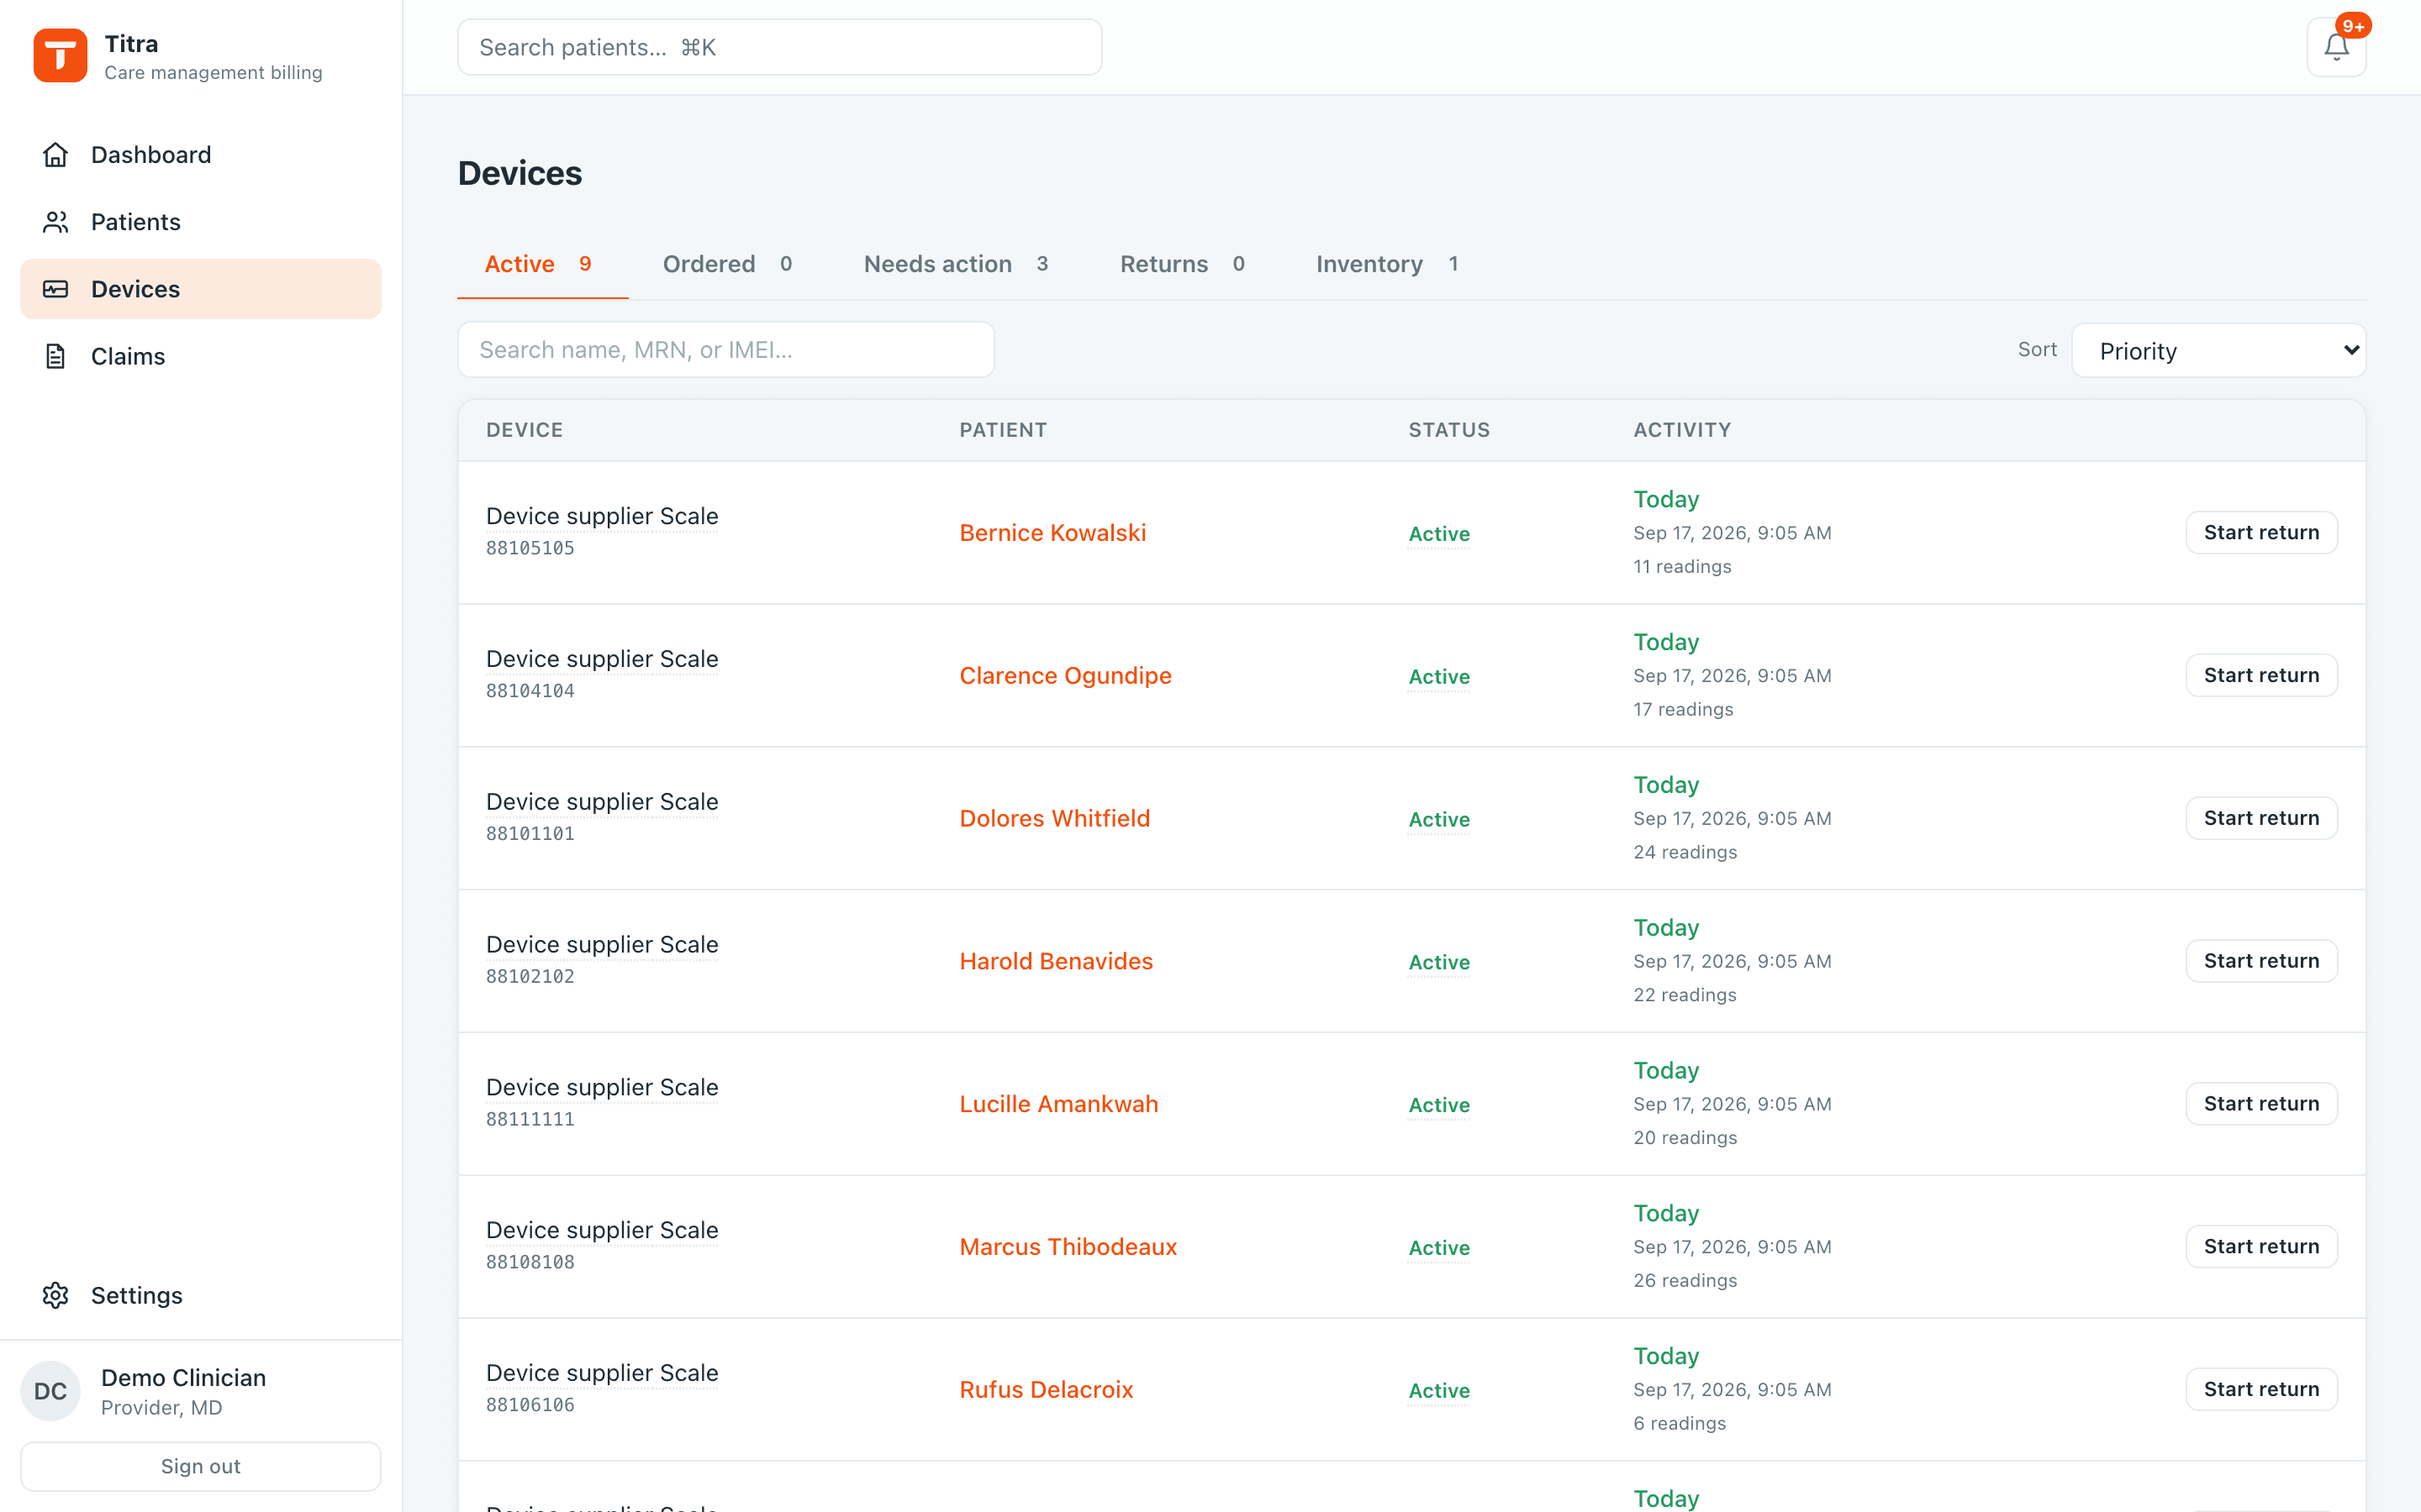This screenshot has height=1512, width=2421.
Task: Click IMEI 88111111
Action: (530, 1119)
